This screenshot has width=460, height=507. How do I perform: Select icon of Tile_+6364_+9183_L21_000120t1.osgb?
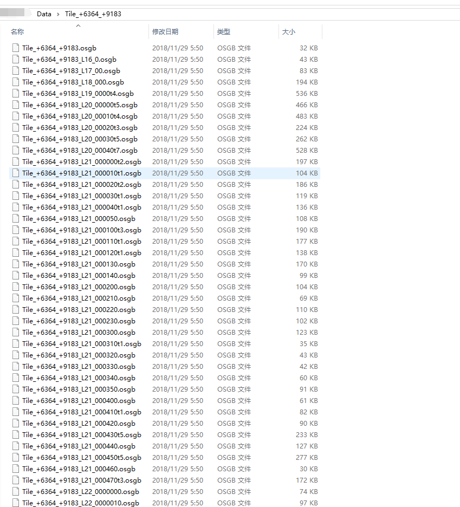(x=16, y=253)
